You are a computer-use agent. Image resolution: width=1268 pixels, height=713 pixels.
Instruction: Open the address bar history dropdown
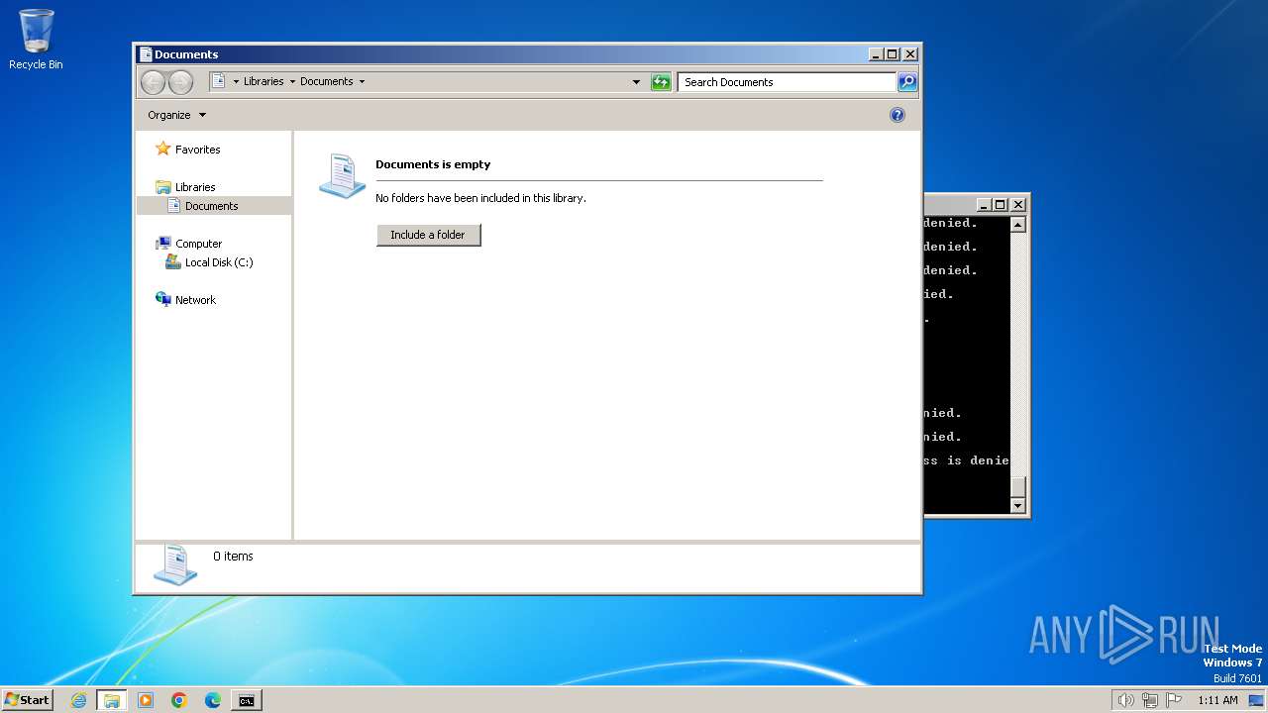click(x=636, y=82)
